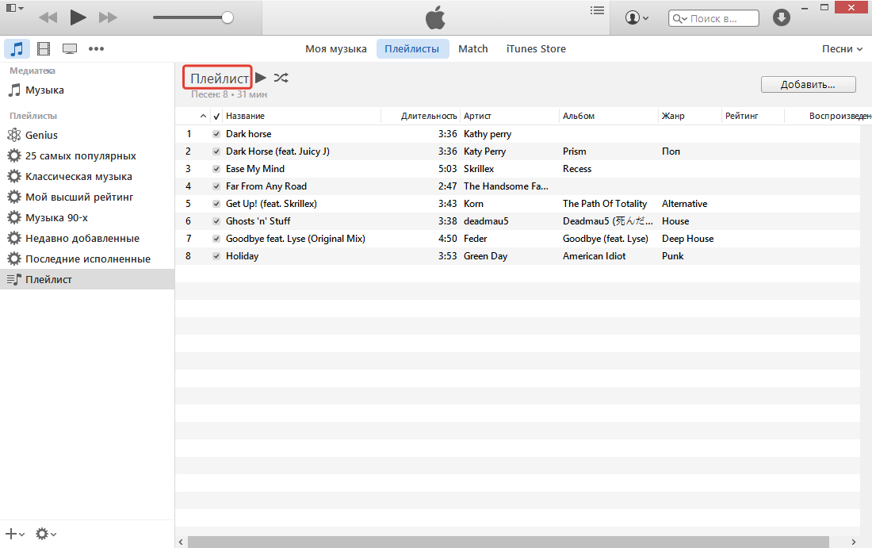Open the More media types ellipsis
Image resolution: width=872 pixels, height=548 pixels.
96,49
